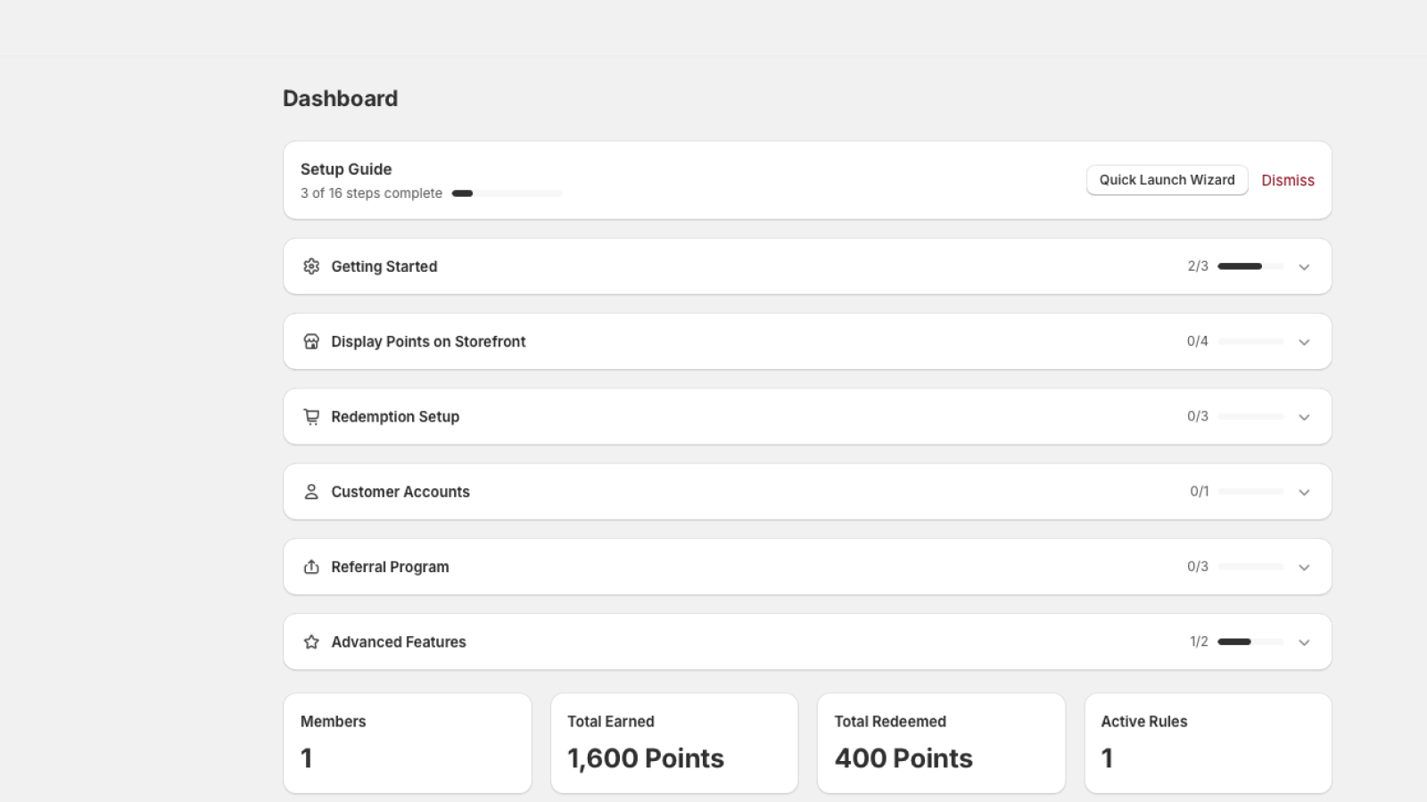Expand the Referral Program chevron
The height and width of the screenshot is (802, 1427).
tap(1304, 568)
